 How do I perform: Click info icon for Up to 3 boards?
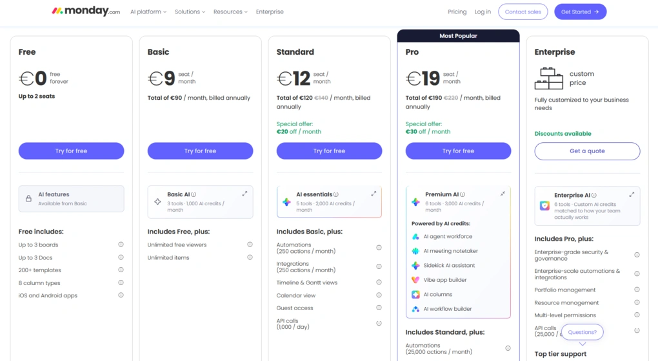tap(121, 245)
